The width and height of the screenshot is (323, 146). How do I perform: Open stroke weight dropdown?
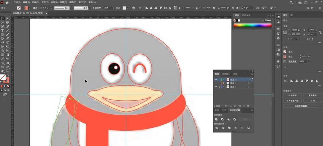[x=52, y=8]
